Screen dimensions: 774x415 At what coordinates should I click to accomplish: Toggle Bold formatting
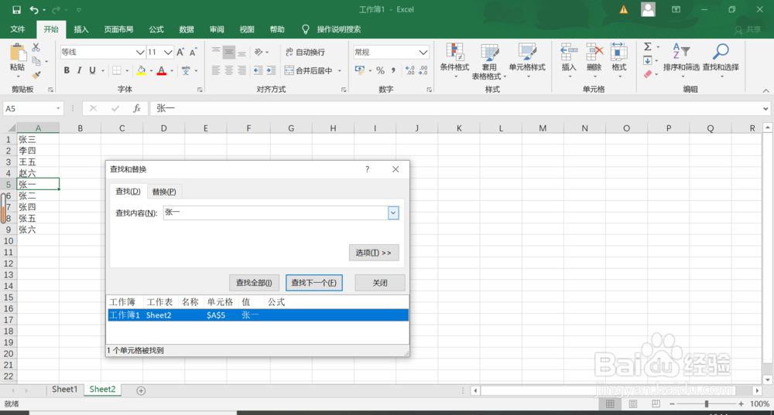point(67,70)
